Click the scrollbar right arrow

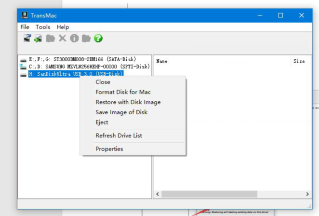coord(307,194)
